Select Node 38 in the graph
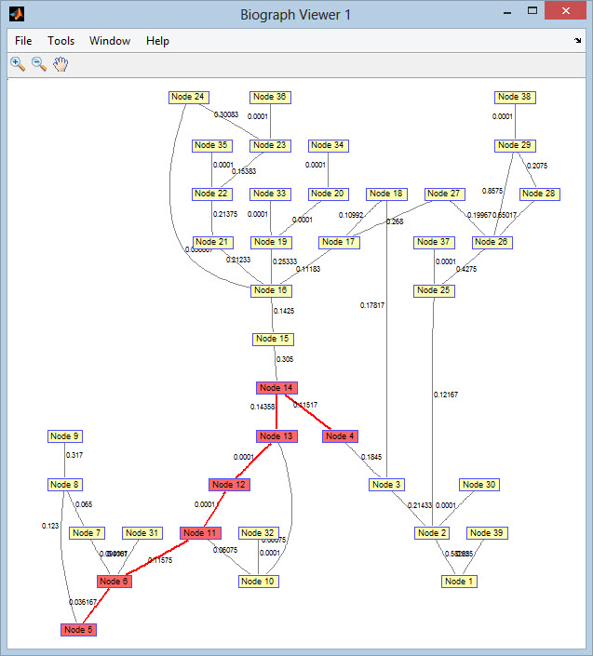593x656 pixels. tap(515, 98)
